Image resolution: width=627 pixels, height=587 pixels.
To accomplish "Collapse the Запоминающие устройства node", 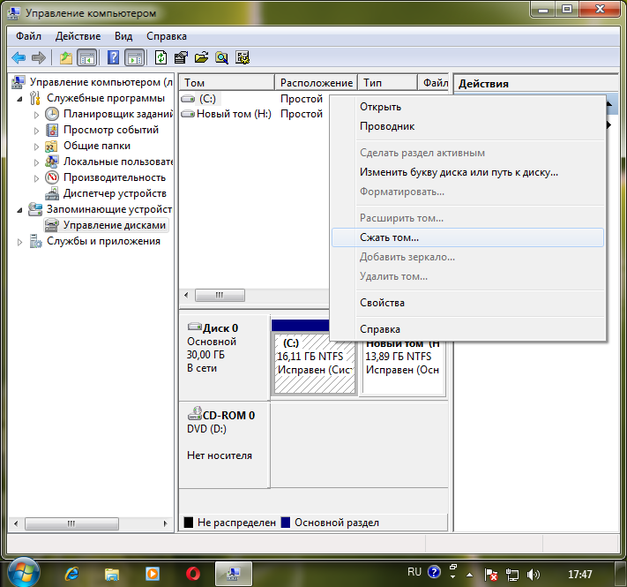I will click(x=19, y=210).
